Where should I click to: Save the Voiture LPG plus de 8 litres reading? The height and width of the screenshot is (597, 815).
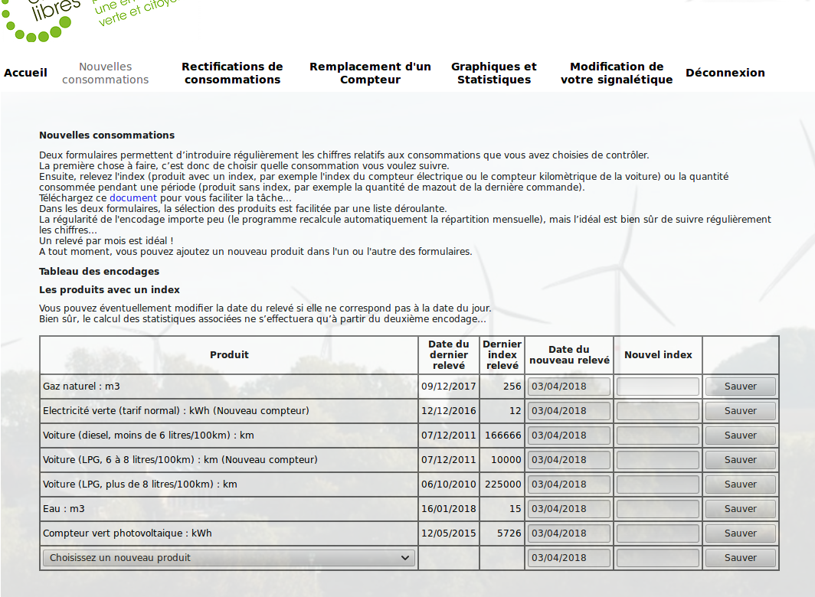click(x=740, y=484)
